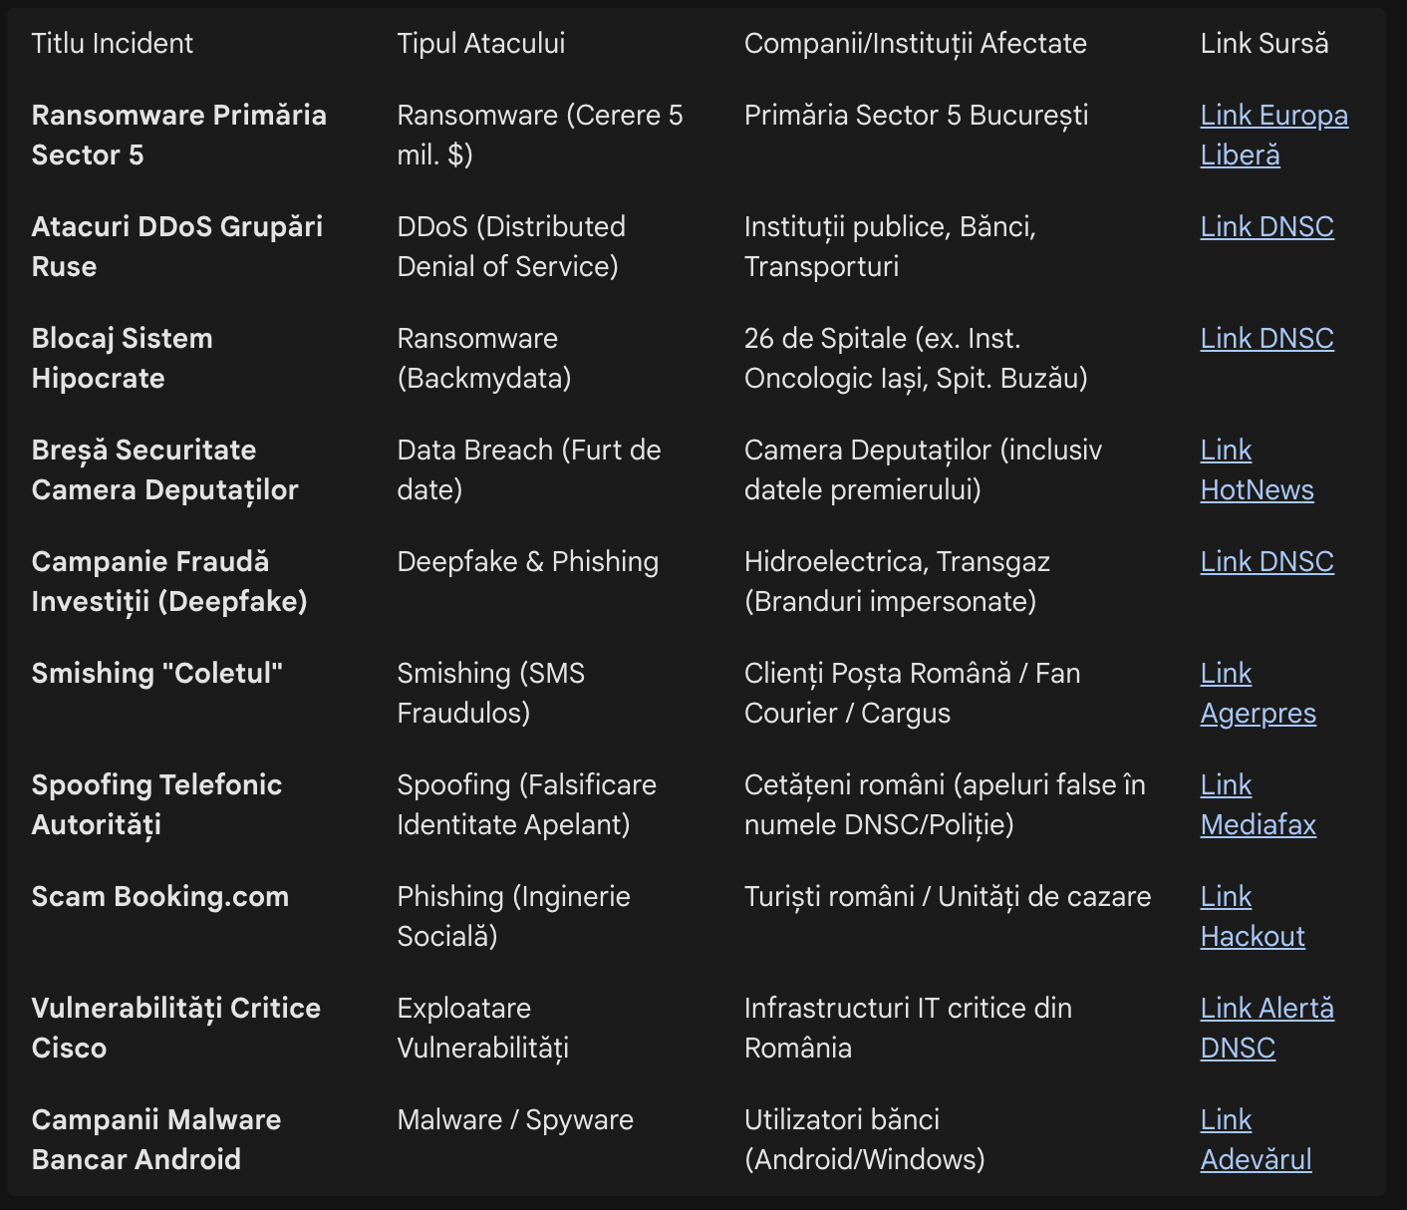Viewport: 1407px width, 1210px height.
Task: Click the Link Sursă column header
Action: pyautogui.click(x=1264, y=44)
